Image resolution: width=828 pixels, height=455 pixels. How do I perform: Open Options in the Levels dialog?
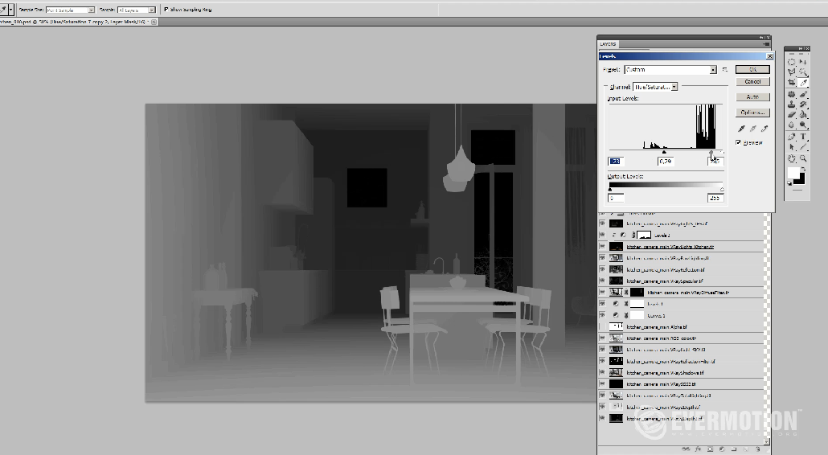tap(752, 113)
